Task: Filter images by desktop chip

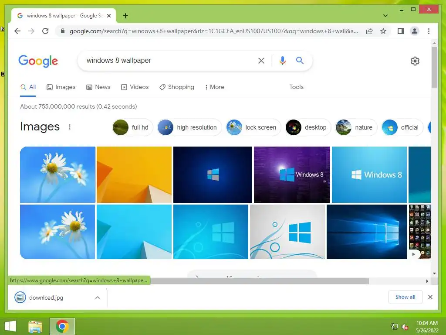Action: [x=308, y=127]
